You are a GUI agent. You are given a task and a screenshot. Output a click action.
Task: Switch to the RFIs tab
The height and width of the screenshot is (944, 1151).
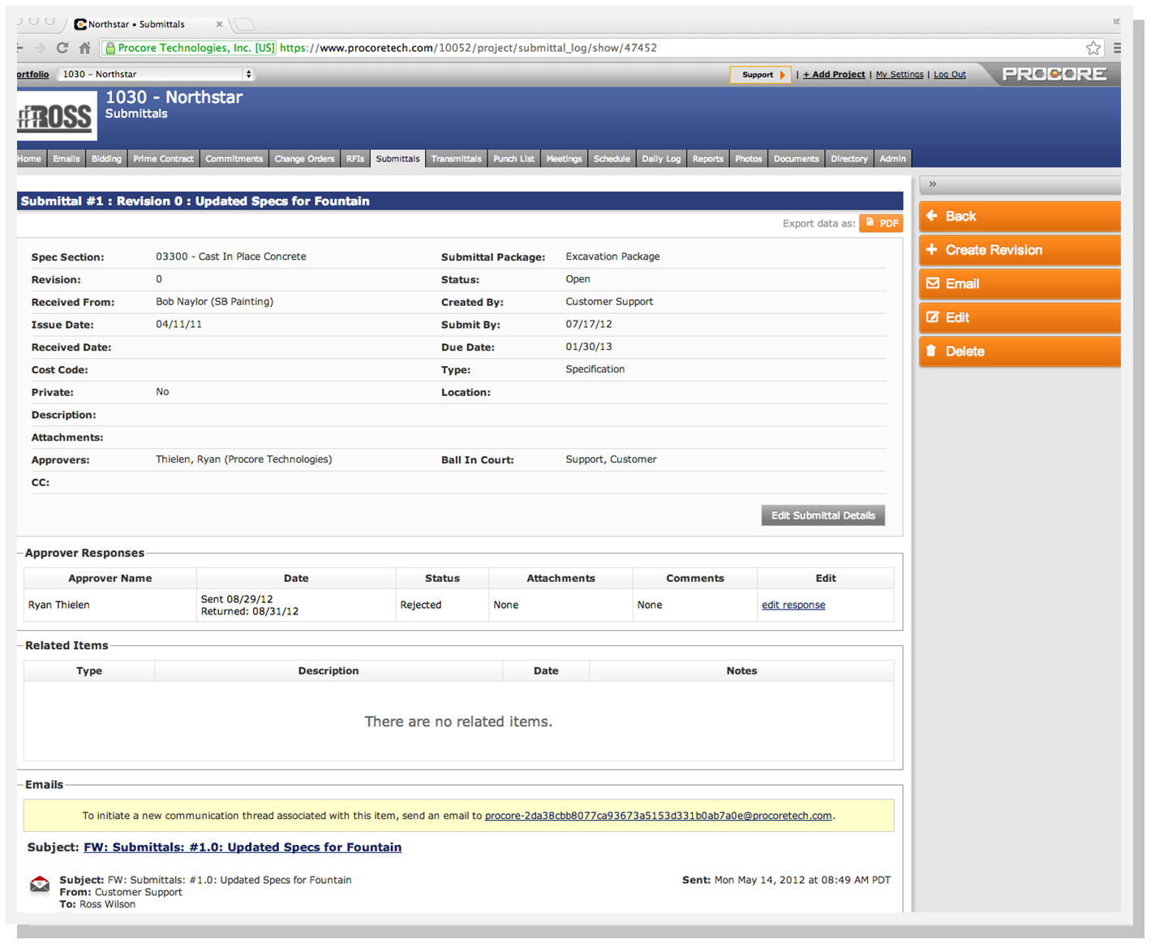click(x=355, y=159)
